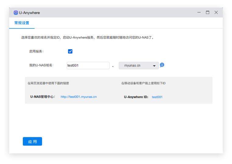Click the 启用服务 label text
232x164 pixels.
click(36, 51)
